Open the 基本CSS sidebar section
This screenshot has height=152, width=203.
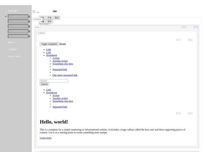point(12,43)
